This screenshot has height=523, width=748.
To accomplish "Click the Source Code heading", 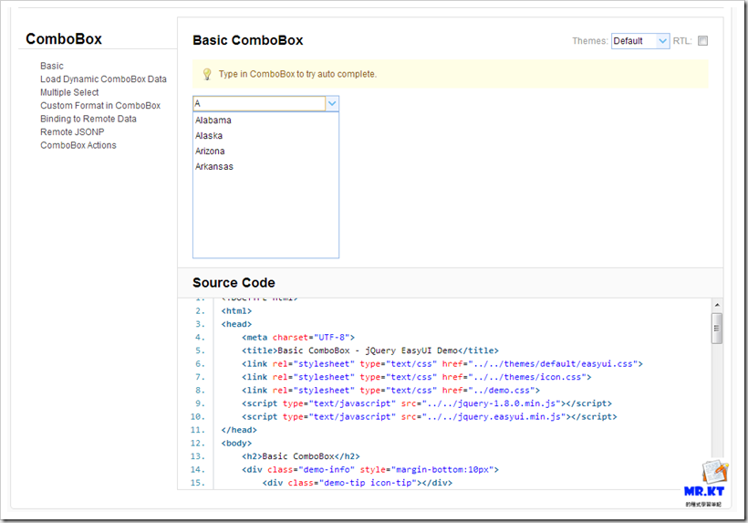I will [234, 283].
